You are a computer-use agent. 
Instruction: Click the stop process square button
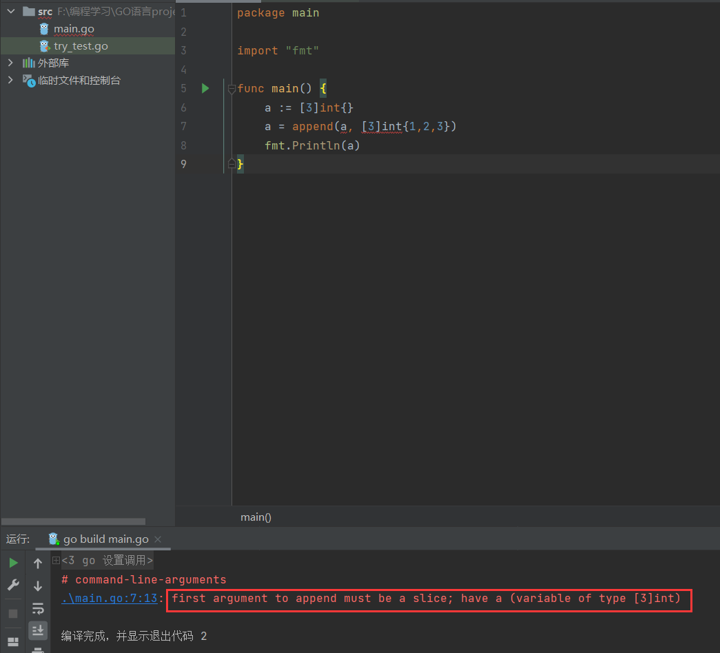click(x=13, y=614)
